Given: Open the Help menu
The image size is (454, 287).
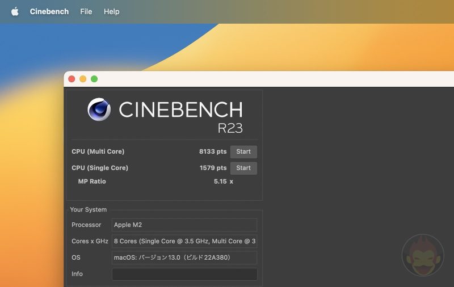Looking at the screenshot, I should [x=111, y=11].
